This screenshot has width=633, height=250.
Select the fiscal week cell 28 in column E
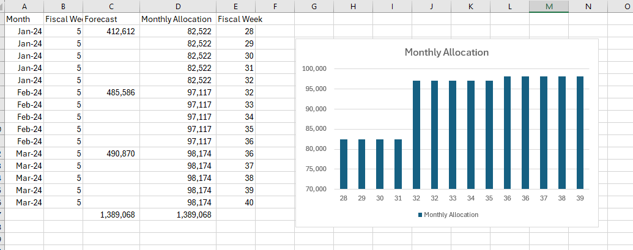235,31
